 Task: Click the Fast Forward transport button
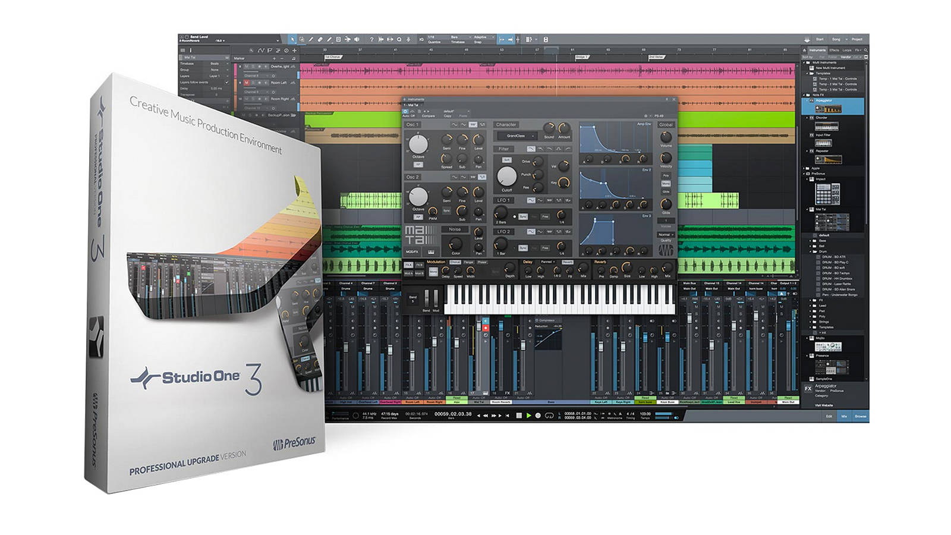coord(494,416)
